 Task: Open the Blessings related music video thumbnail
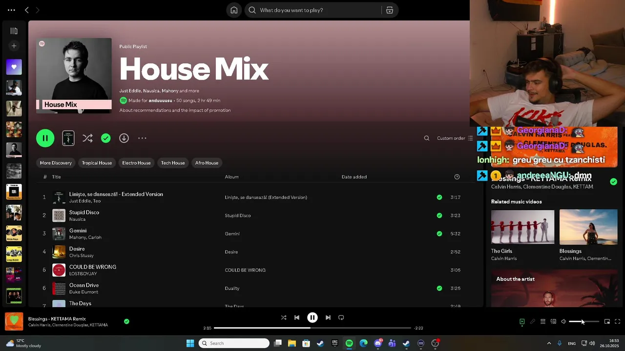click(588, 227)
